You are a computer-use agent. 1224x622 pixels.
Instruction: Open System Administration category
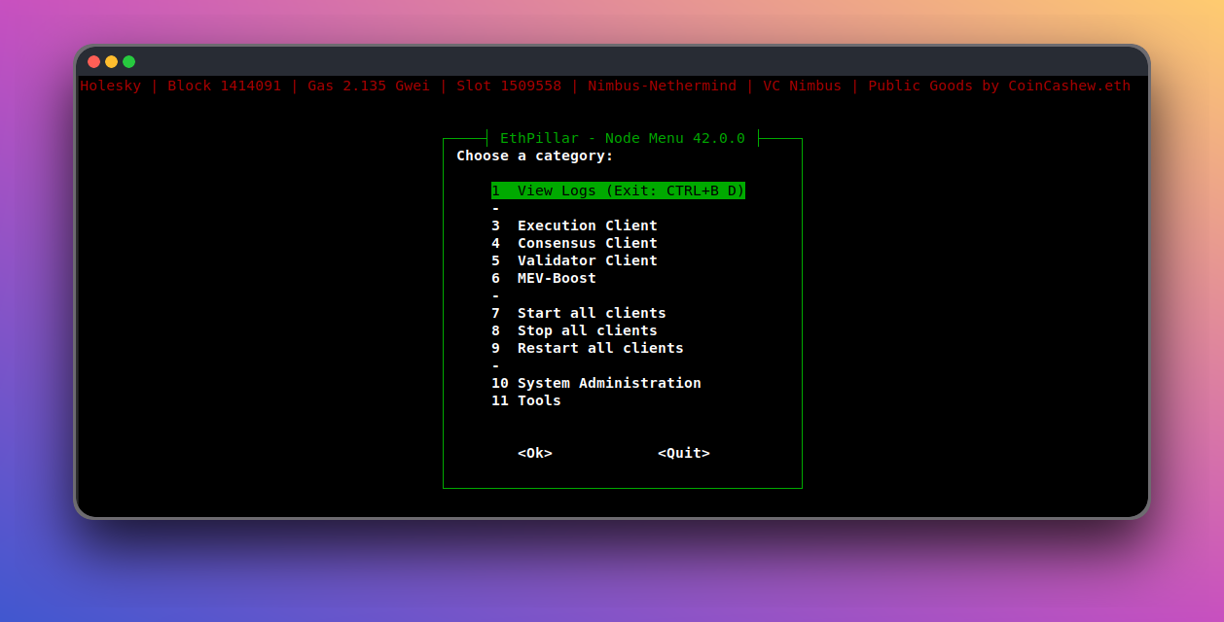tap(596, 383)
